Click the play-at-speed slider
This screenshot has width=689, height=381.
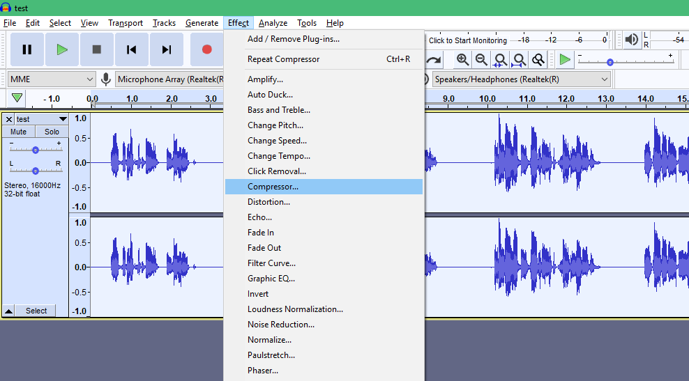tap(610, 61)
